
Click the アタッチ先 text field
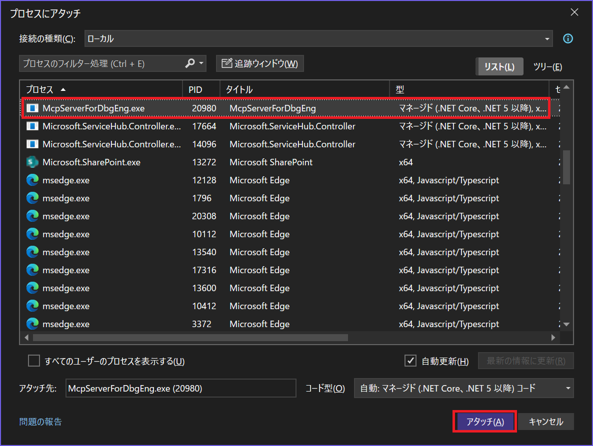(181, 388)
